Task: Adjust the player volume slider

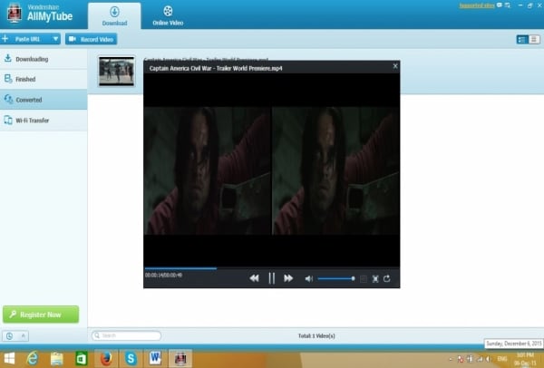Action: click(x=336, y=278)
